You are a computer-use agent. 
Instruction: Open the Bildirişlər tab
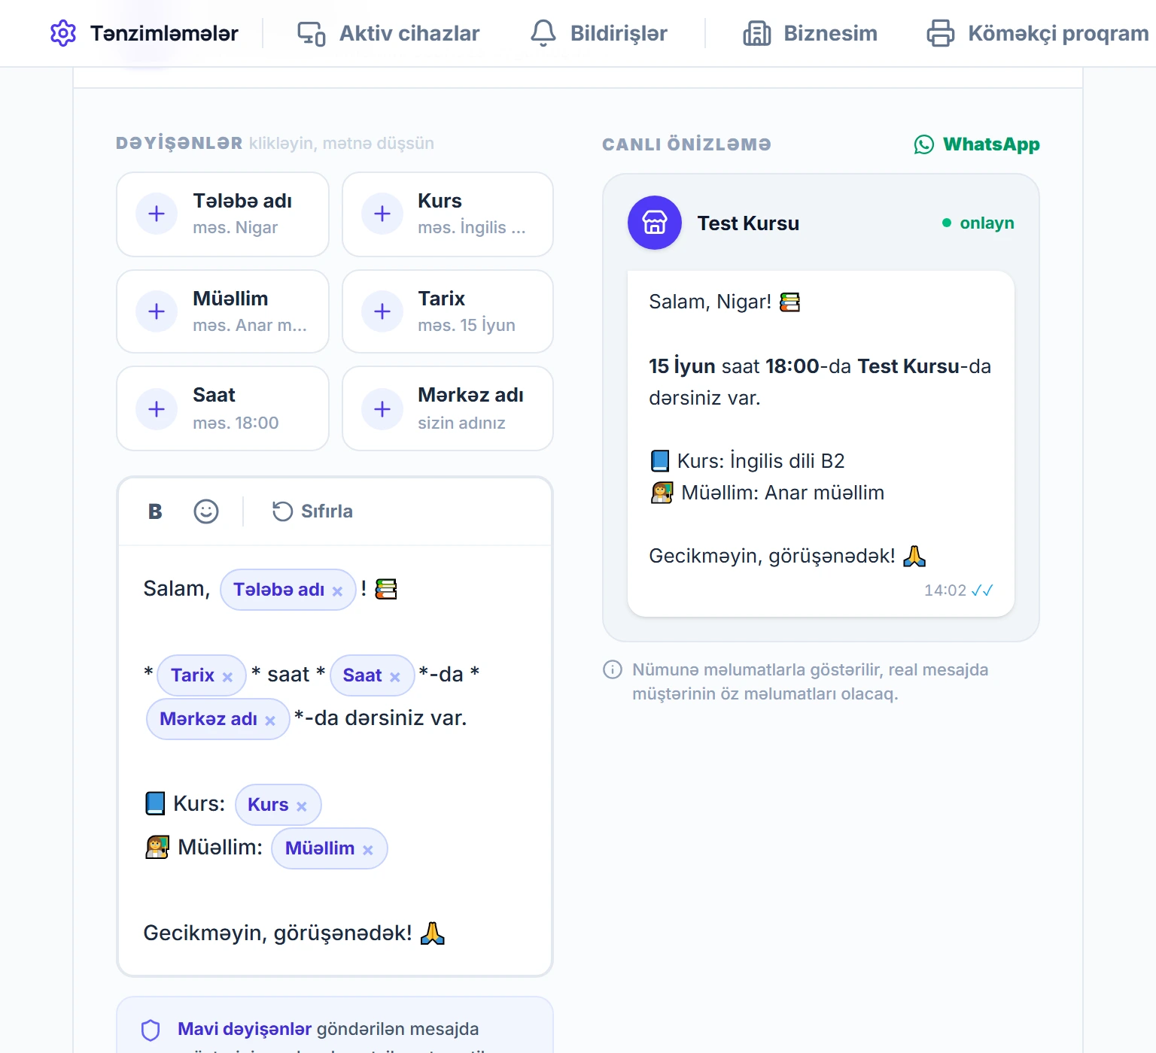tap(599, 33)
